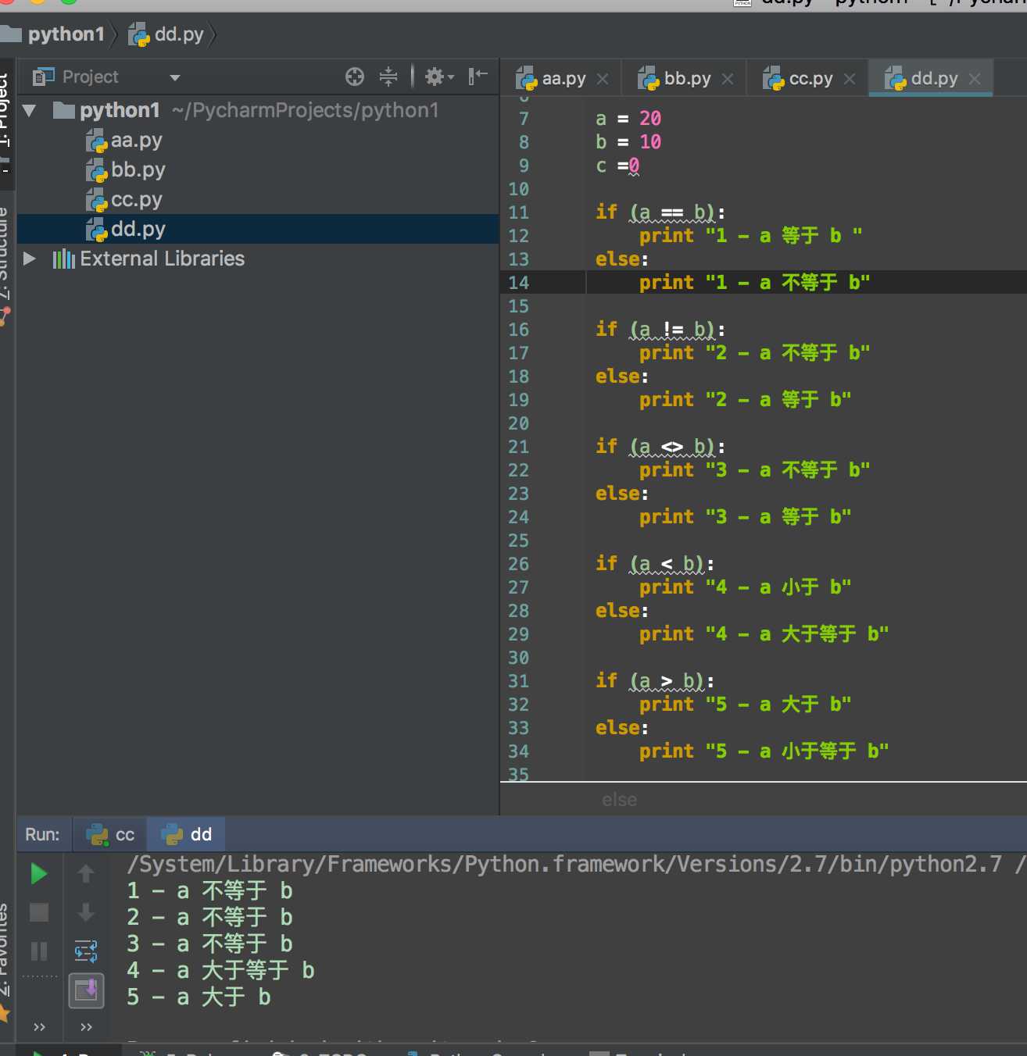Click the '(a > b)' condition on line 31
Viewport: 1027px width, 1056px height.
(667, 681)
